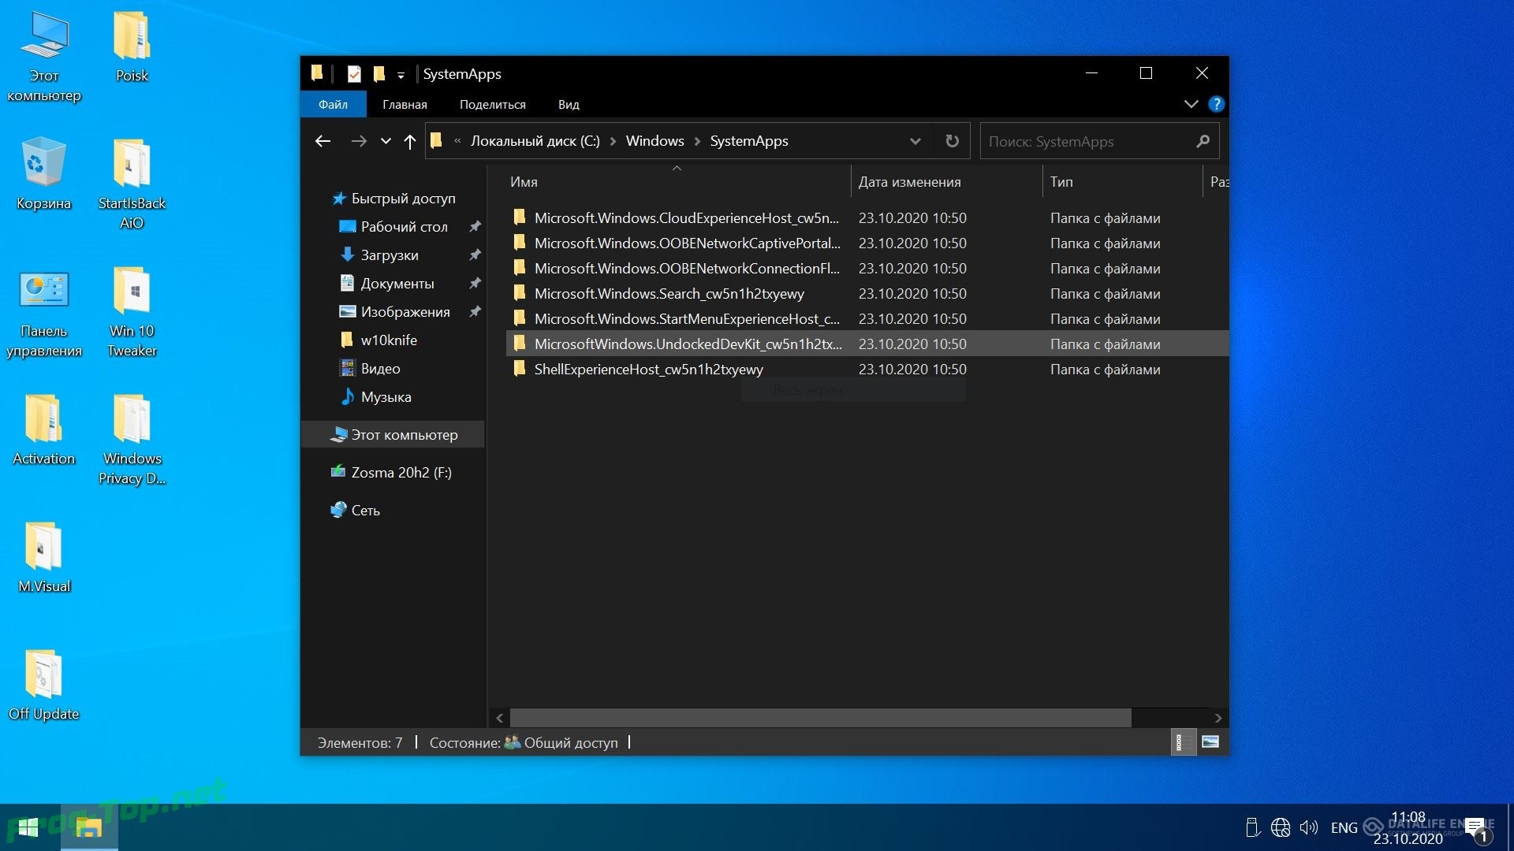Open the address bar history dropdown

click(x=915, y=141)
